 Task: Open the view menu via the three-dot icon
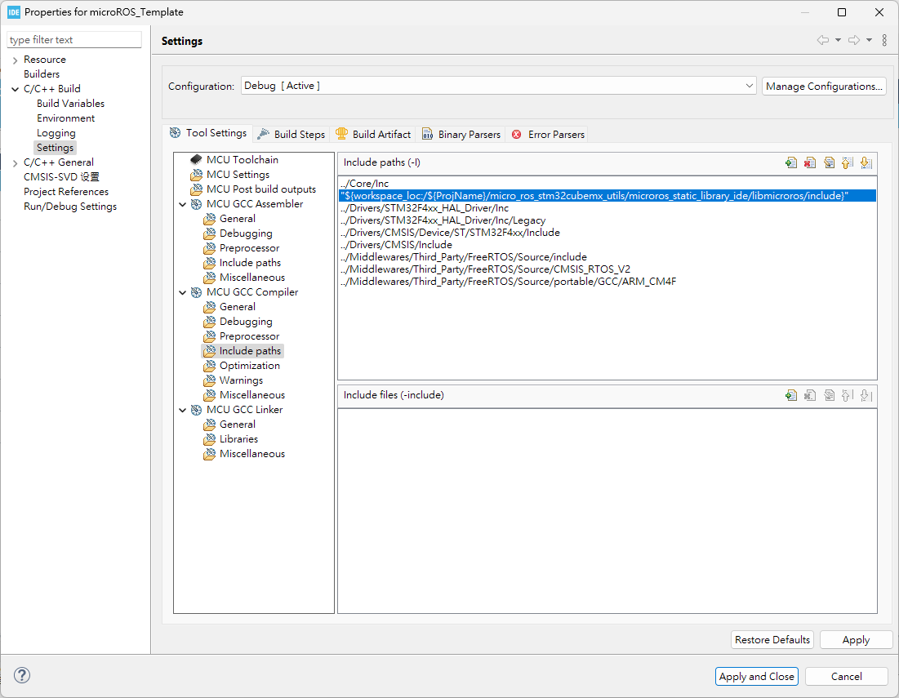tap(884, 40)
